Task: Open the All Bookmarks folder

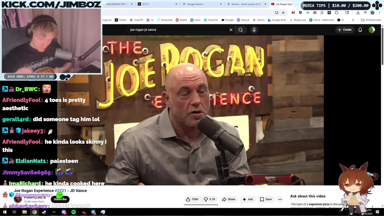Action: tap(371, 20)
